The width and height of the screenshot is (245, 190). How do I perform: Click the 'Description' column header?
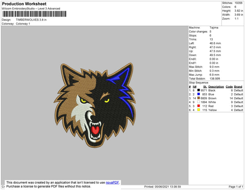pos(216,87)
